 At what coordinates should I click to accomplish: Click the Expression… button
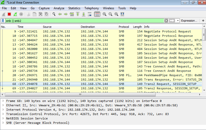tap(189, 21)
